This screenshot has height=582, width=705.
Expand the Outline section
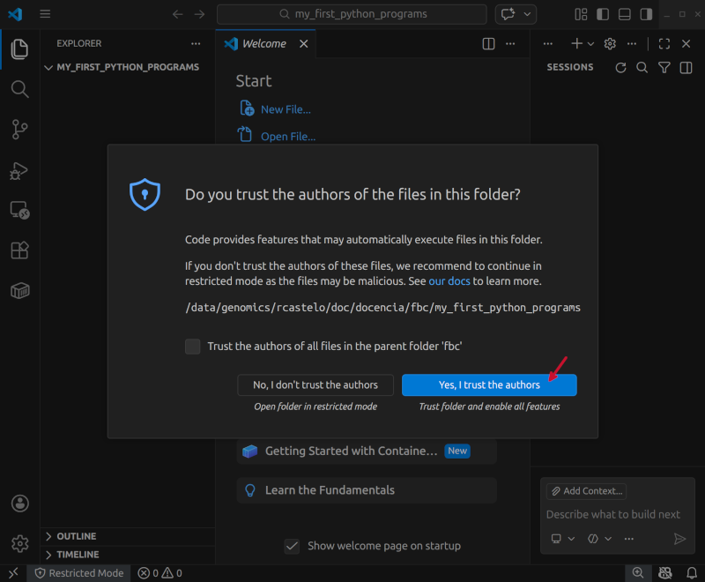point(77,536)
